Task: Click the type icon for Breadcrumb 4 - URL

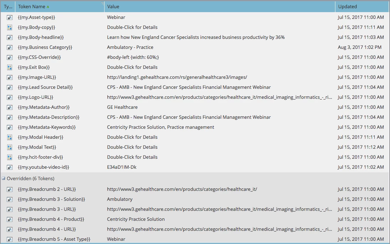Action: point(9,229)
